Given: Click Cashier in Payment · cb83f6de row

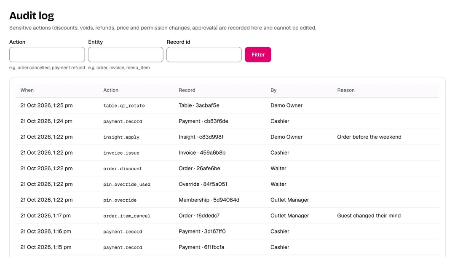Looking at the screenshot, I should pos(280,121).
